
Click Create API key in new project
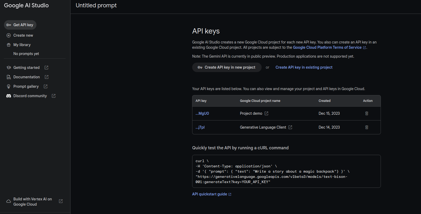coord(227,67)
